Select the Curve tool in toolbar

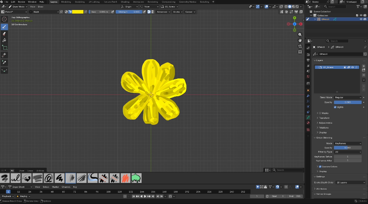(4, 70)
